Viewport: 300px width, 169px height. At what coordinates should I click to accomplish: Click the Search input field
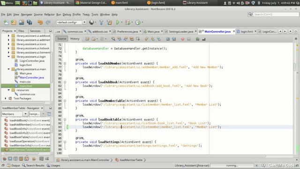pos(276,15)
